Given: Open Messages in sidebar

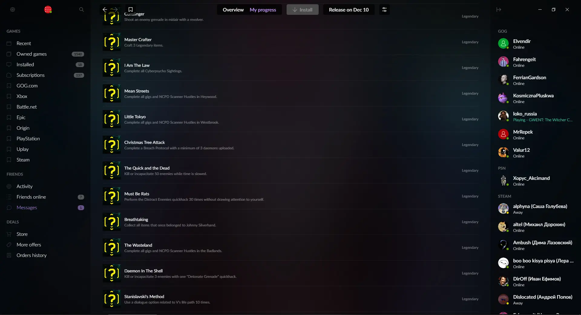Looking at the screenshot, I should click(x=45, y=207).
